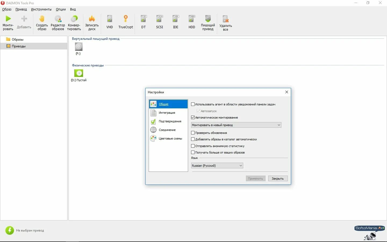This screenshot has width=387, height=242.
Task: Open the Russian (Русский) language dropdown
Action: tap(217, 166)
